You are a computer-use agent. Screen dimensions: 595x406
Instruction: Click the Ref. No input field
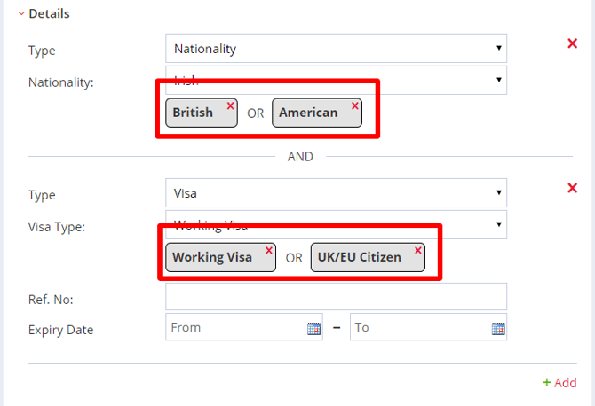pyautogui.click(x=336, y=296)
